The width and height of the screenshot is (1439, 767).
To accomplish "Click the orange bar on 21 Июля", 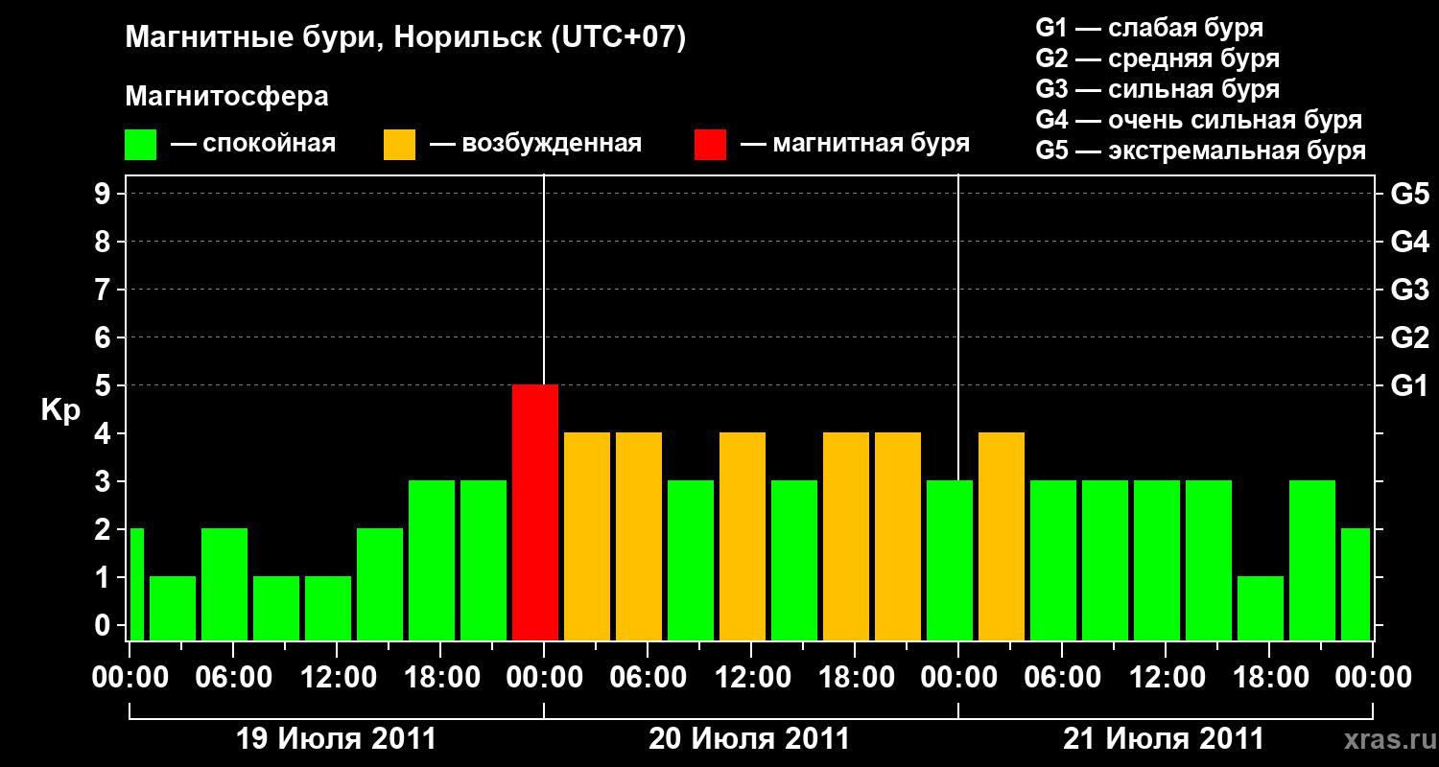I will (x=1002, y=536).
